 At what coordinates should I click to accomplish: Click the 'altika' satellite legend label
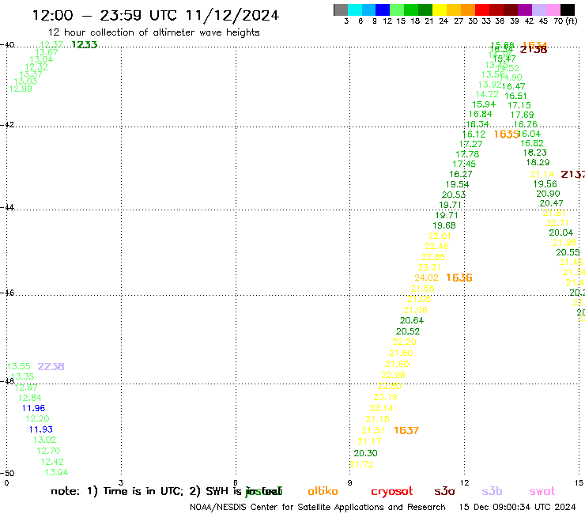coord(323,491)
